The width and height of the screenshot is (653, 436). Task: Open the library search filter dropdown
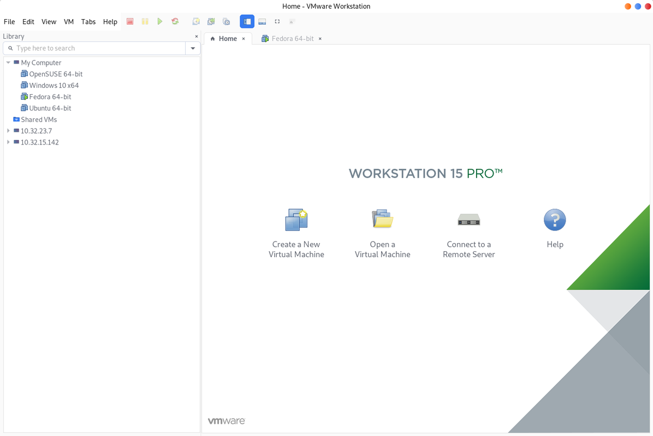193,48
